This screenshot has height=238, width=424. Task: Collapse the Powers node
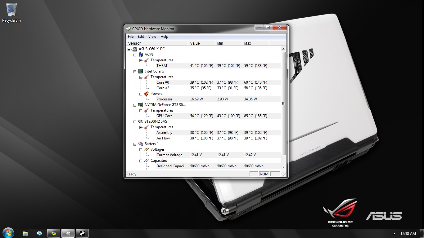click(141, 94)
